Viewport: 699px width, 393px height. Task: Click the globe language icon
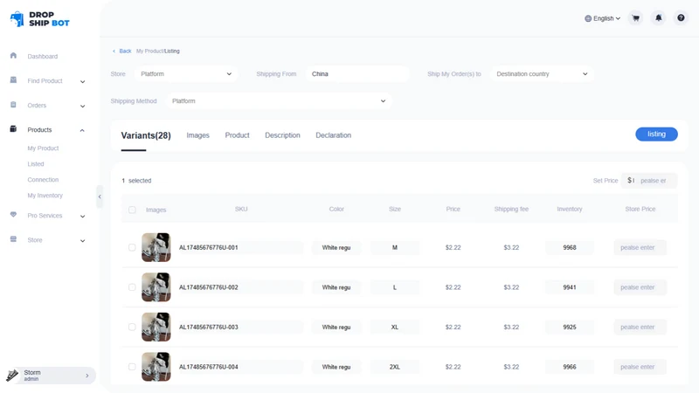(x=588, y=18)
